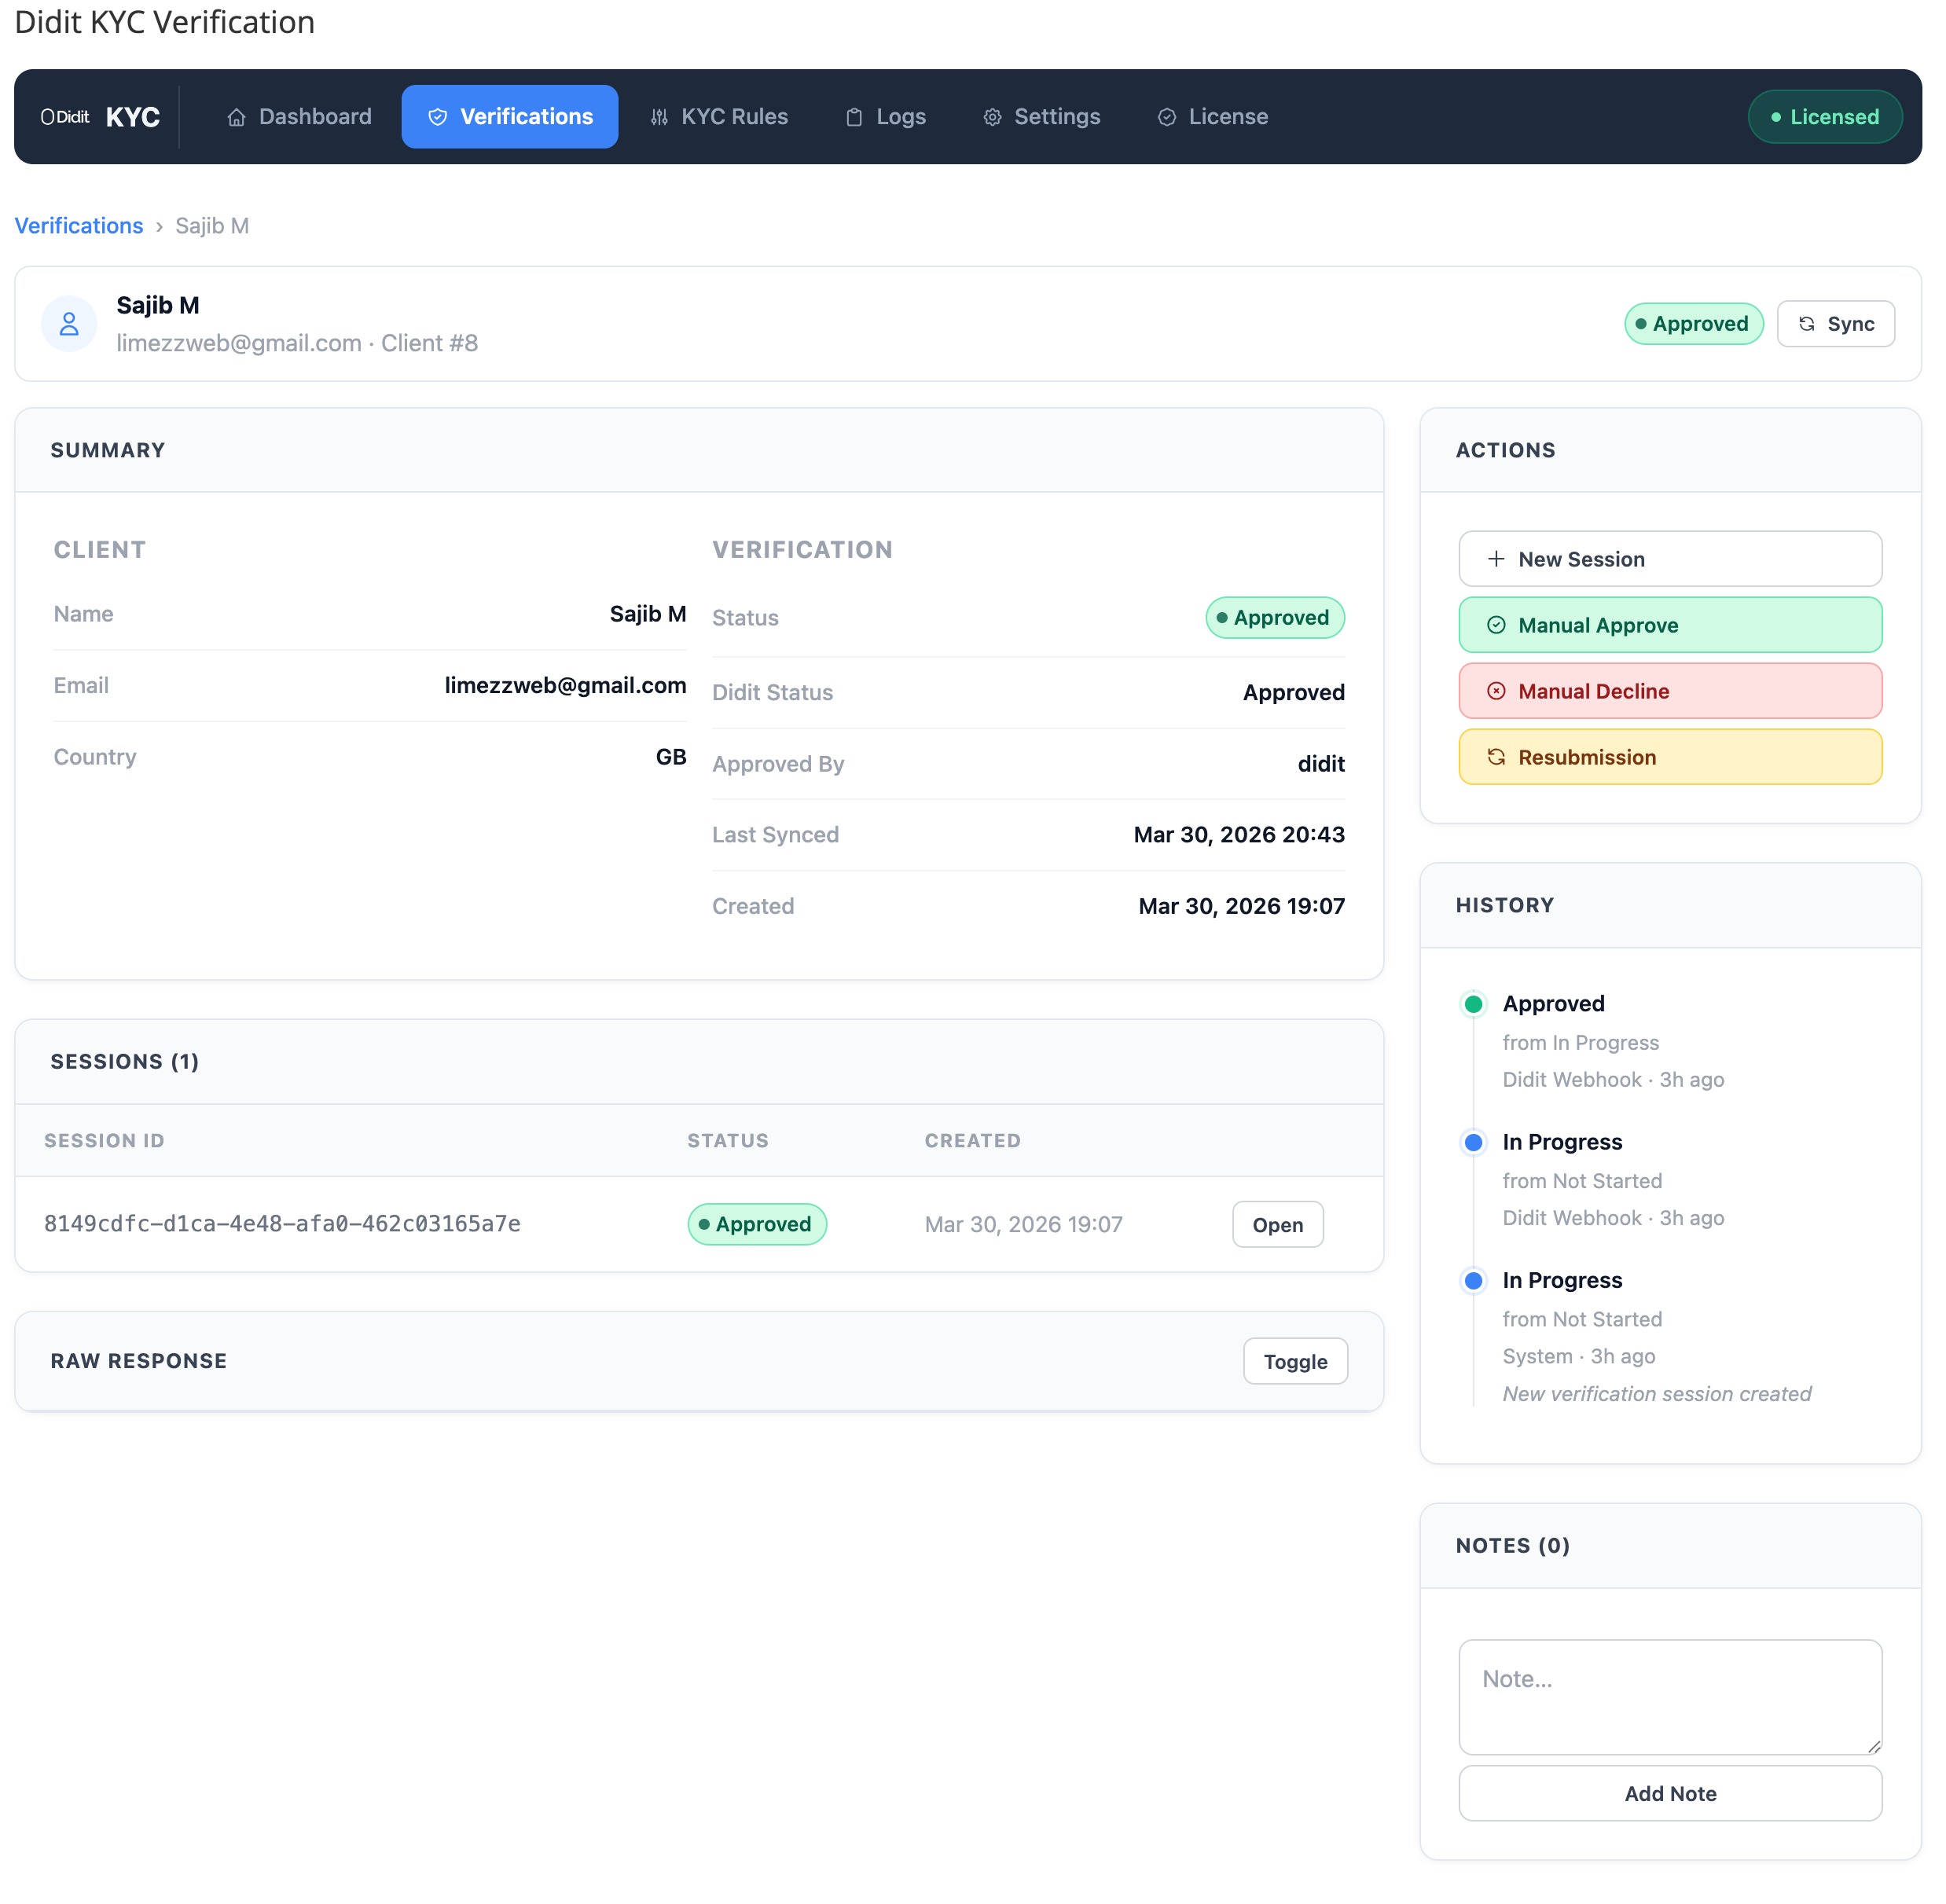Select the Settings menu item
Screen dimensions: 1946x1904
1041,116
